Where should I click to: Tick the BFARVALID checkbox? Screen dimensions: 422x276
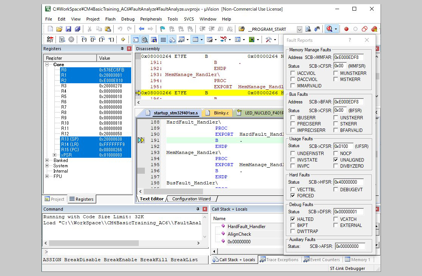(x=336, y=130)
